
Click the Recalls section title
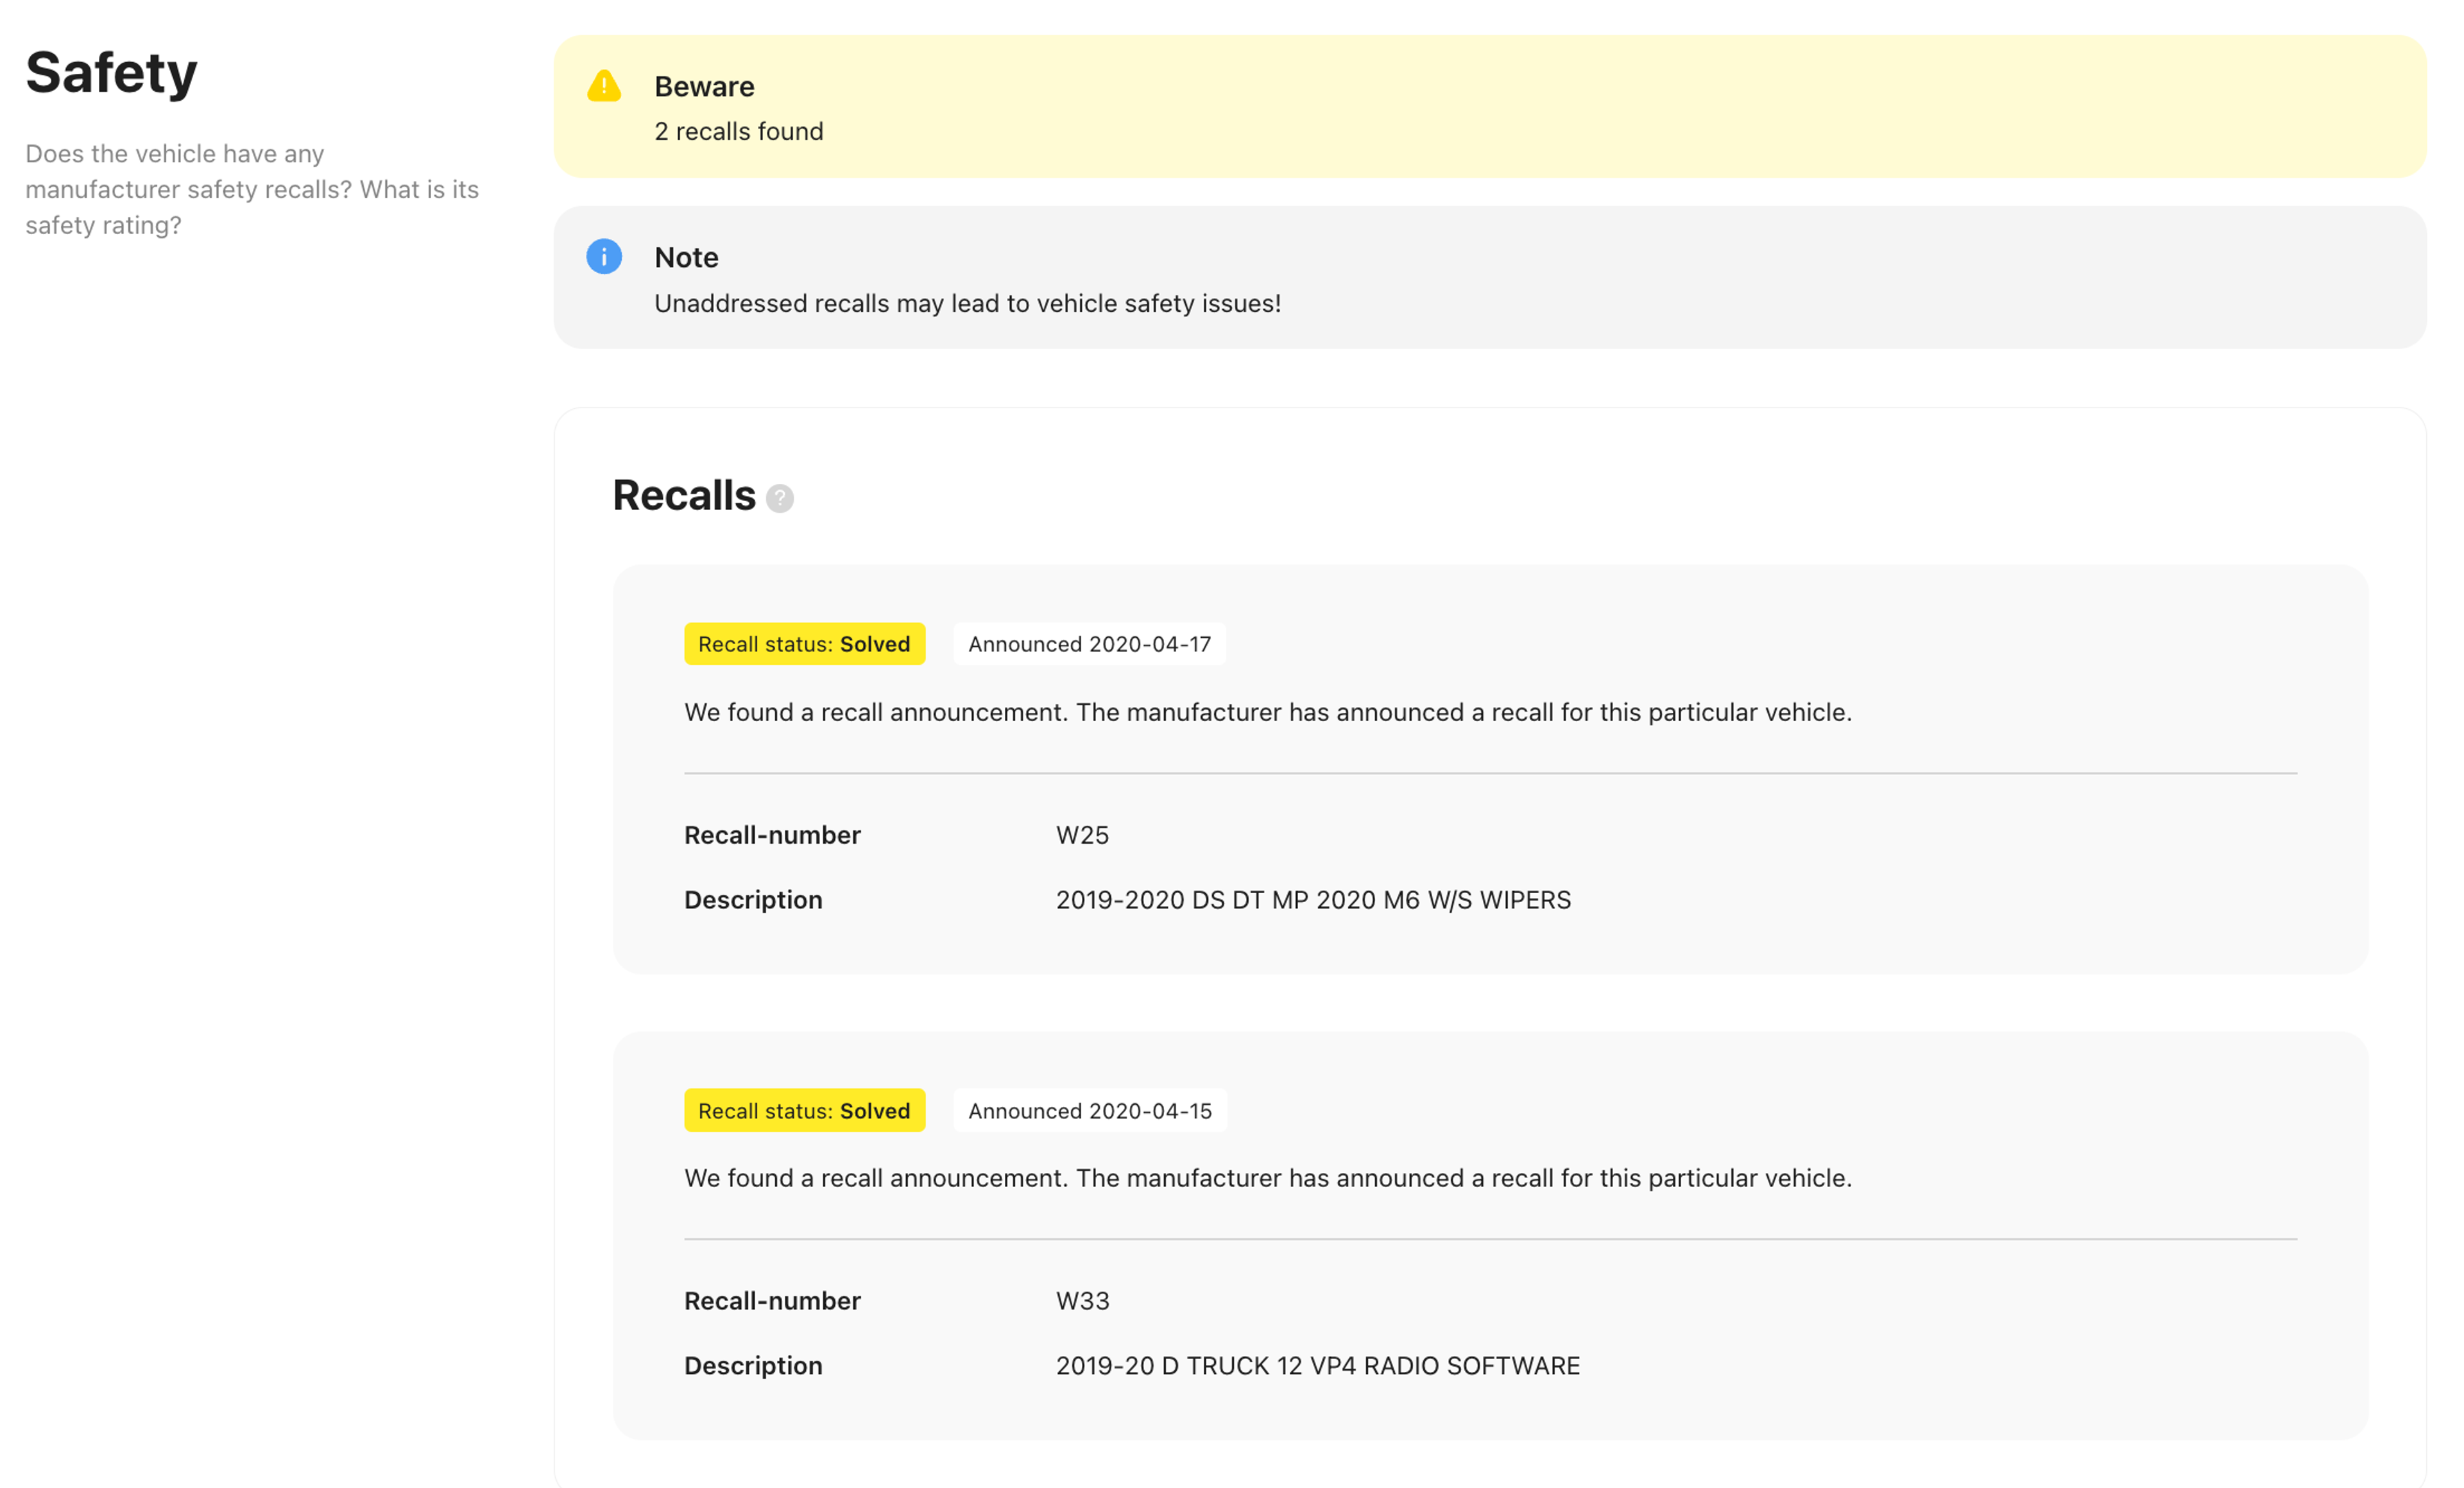coord(684,496)
